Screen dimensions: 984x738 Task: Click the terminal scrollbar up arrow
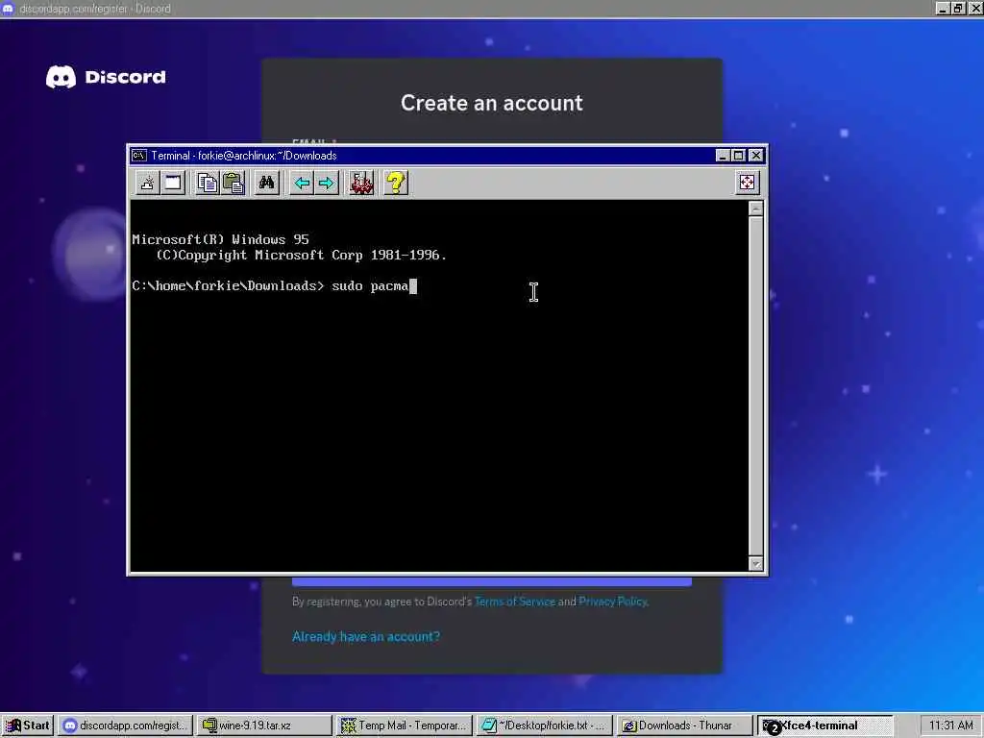coord(756,209)
